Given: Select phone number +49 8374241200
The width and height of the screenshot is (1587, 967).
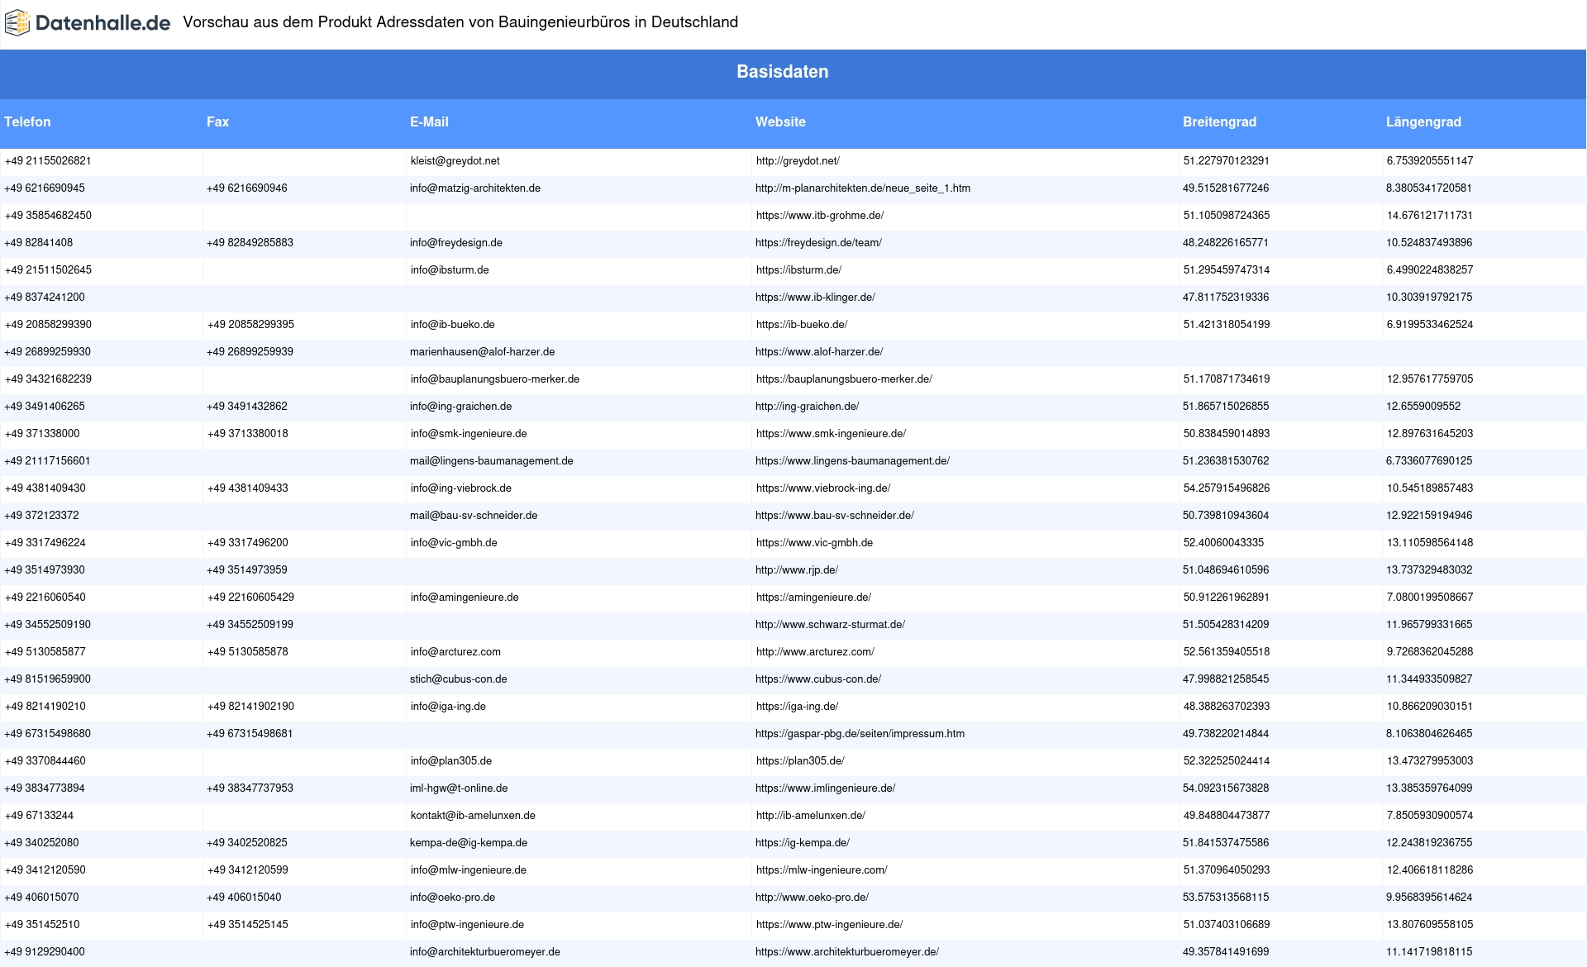Looking at the screenshot, I should [45, 298].
